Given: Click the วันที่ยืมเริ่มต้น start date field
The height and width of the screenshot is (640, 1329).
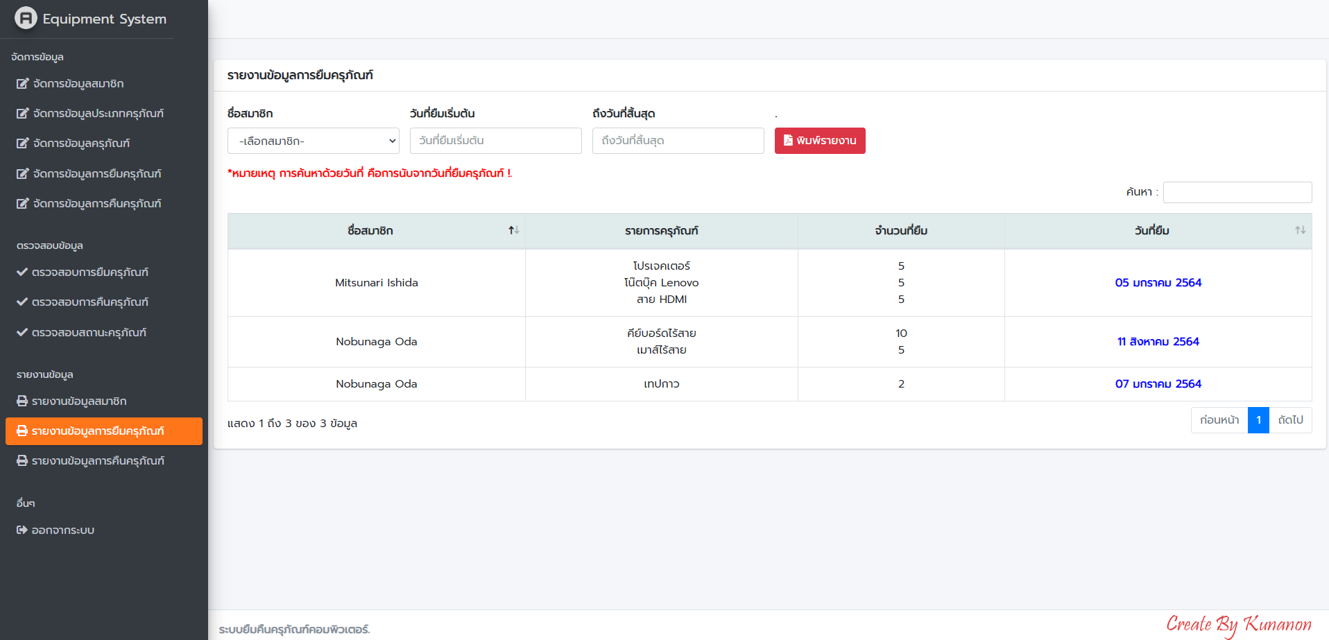Looking at the screenshot, I should pyautogui.click(x=495, y=141).
